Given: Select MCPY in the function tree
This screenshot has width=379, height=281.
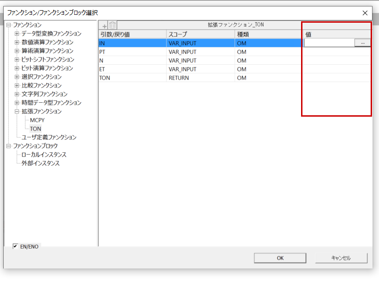Looking at the screenshot, I should pyautogui.click(x=37, y=120).
